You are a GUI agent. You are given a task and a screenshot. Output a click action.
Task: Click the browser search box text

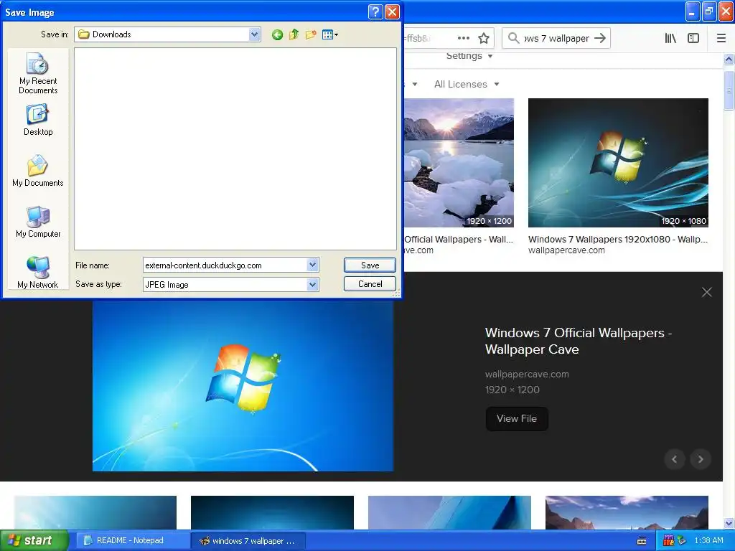tap(556, 39)
